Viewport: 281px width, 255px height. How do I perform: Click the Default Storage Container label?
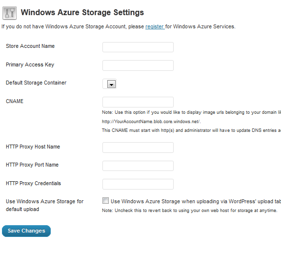tap(36, 83)
